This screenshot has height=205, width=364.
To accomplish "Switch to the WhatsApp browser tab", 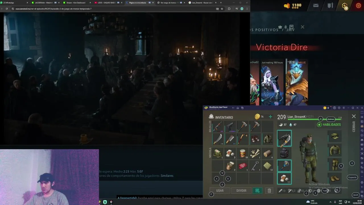I will click(15, 3).
